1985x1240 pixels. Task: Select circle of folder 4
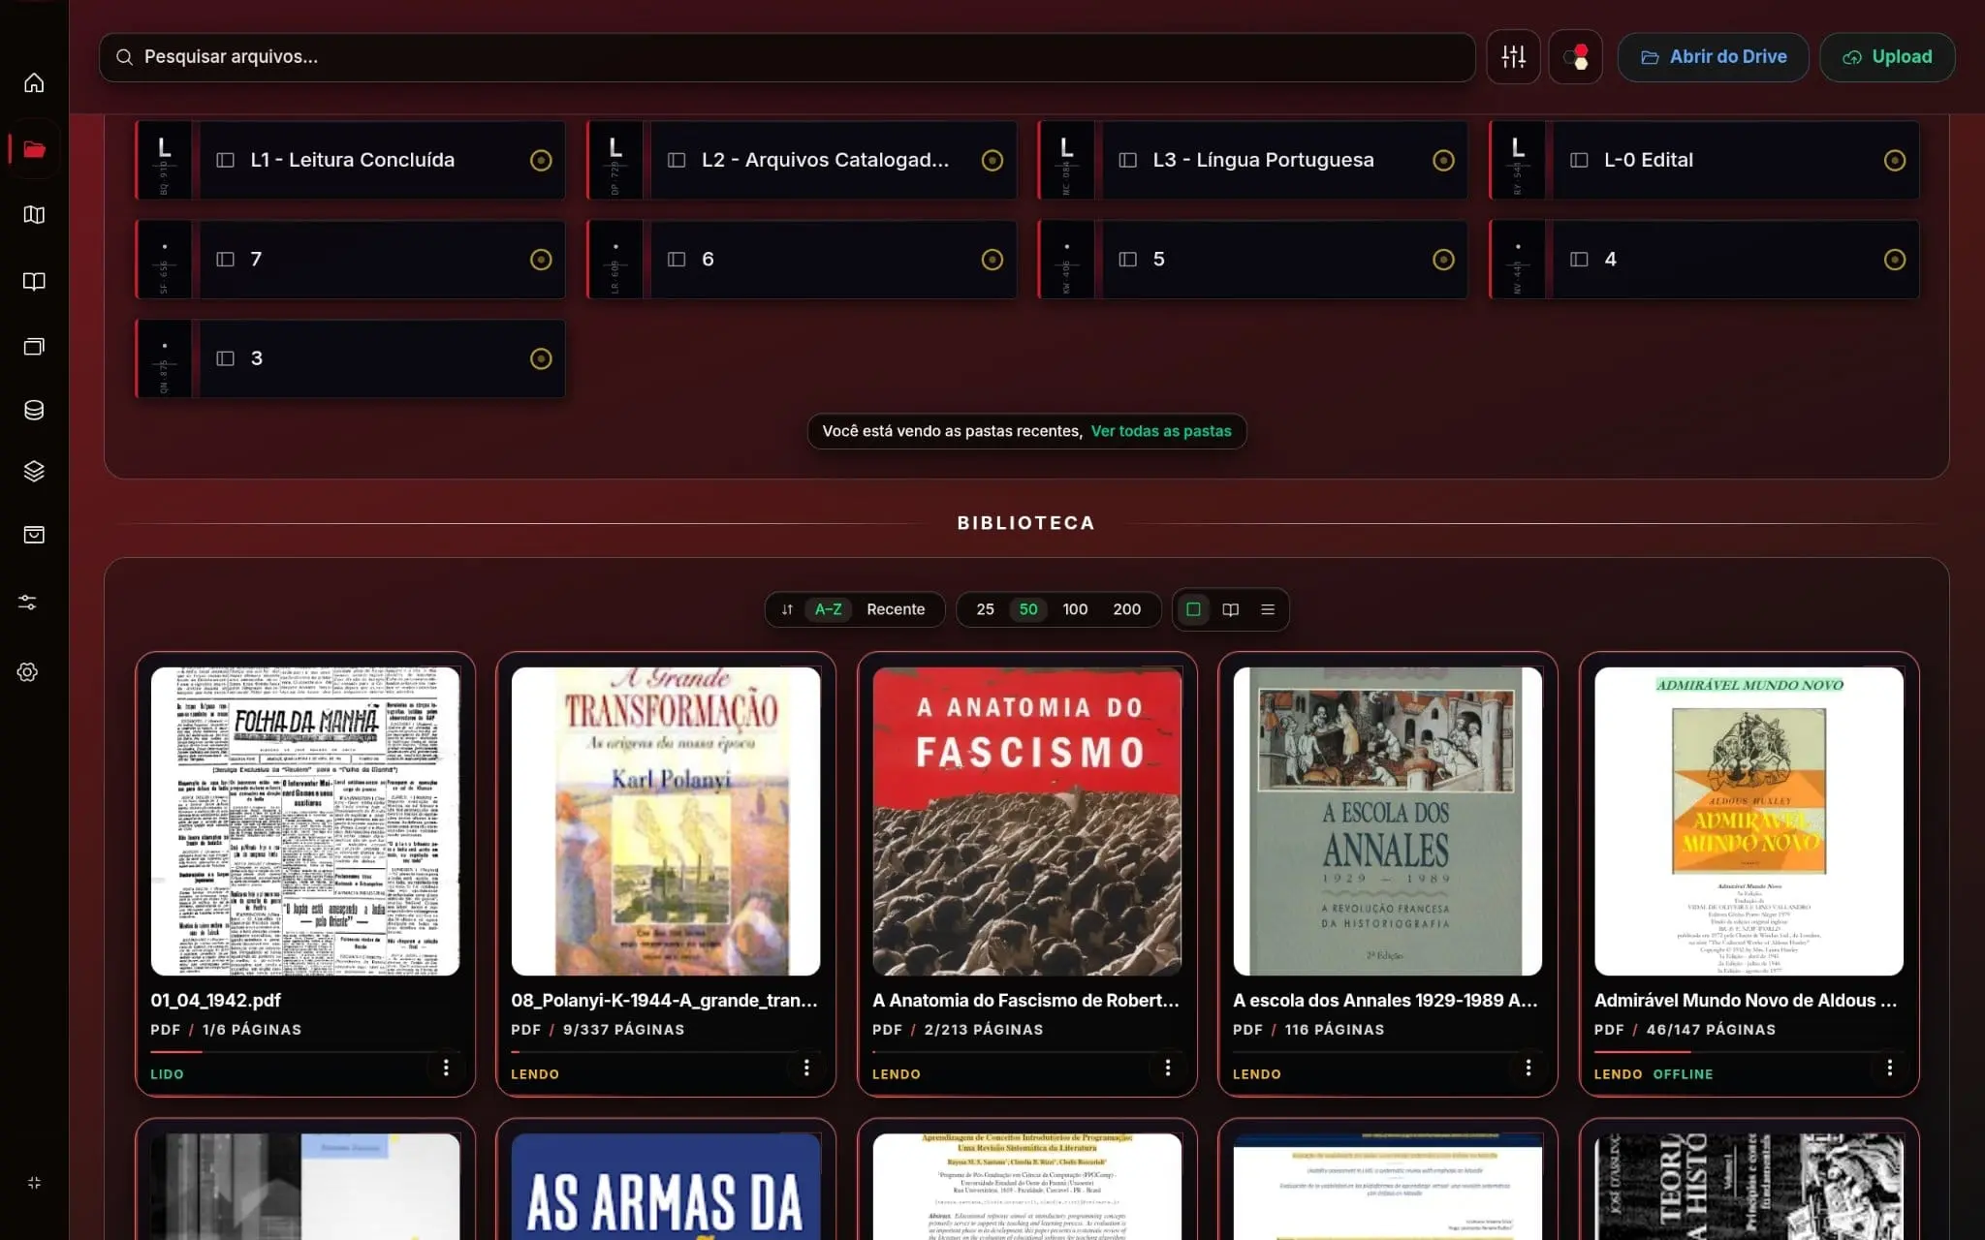[x=1894, y=260]
